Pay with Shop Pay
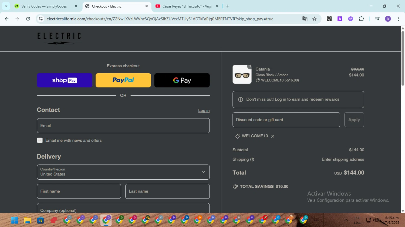Screen dimensions: 405x227 65,80
